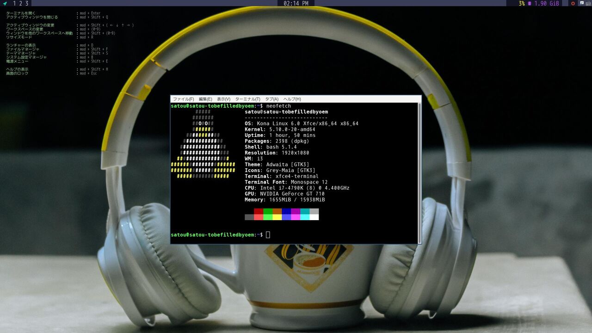Screen dimensions: 592x333
Task: Open the タブ(A) menu
Action: pyautogui.click(x=272, y=99)
